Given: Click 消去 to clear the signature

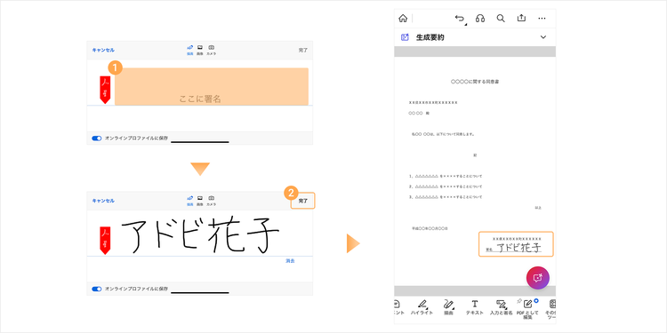Looking at the screenshot, I should pos(290,261).
